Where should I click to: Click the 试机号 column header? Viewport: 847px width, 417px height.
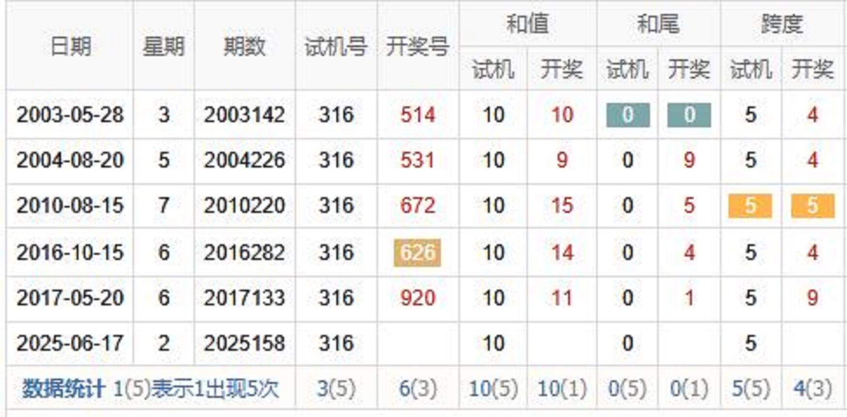tap(336, 47)
